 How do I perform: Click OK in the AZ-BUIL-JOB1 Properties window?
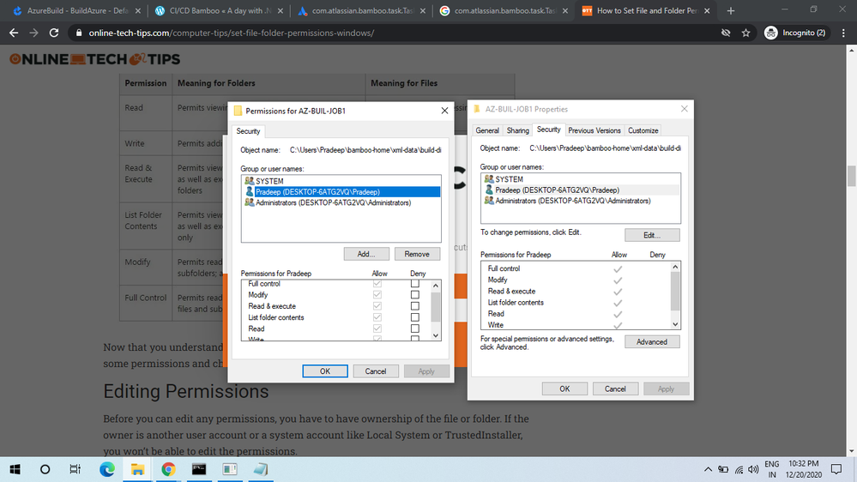[564, 389]
